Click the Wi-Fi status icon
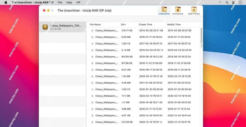This screenshot has width=246, height=127. pos(220,2)
